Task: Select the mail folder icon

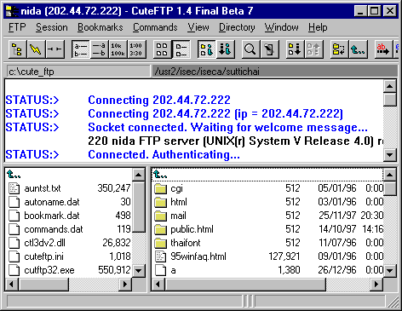Action: [x=161, y=216]
